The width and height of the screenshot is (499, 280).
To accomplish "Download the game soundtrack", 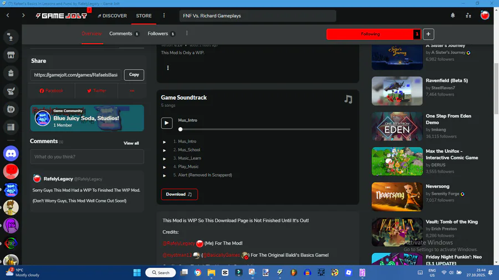I will click(179, 194).
